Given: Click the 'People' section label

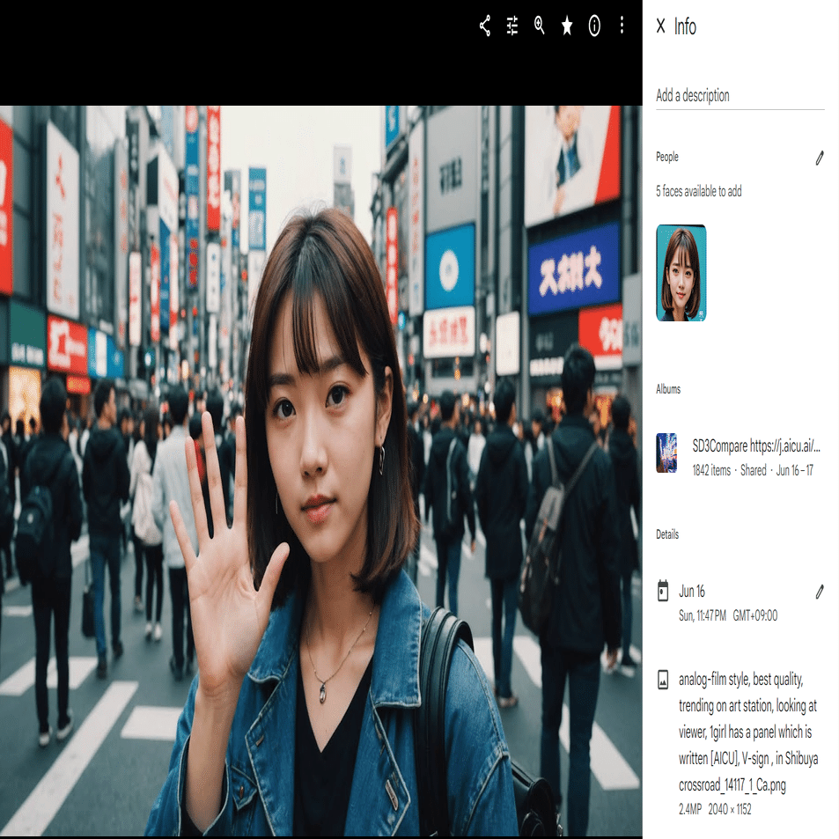Looking at the screenshot, I should 666,157.
